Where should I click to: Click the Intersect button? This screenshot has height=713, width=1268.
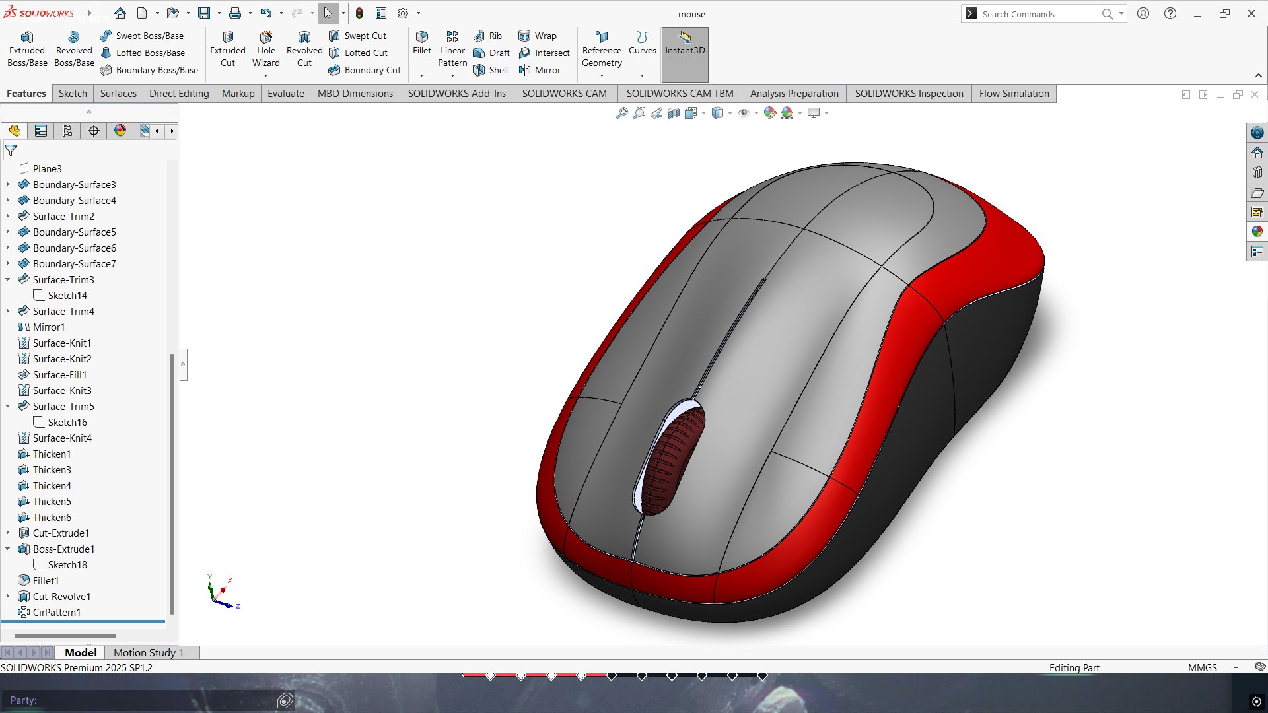coord(544,53)
